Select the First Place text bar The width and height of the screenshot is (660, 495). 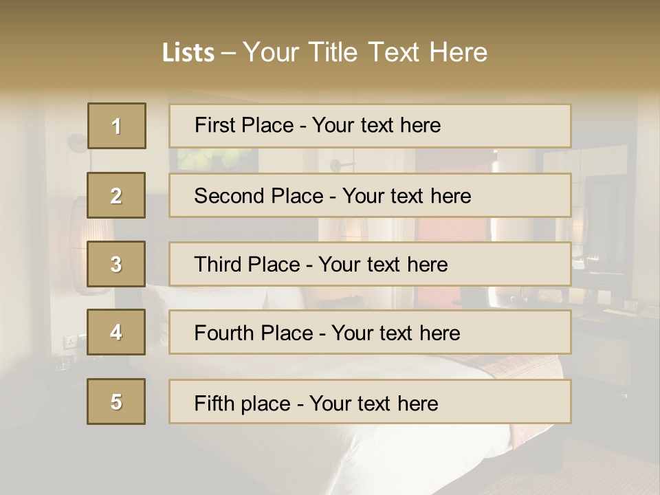click(x=370, y=126)
